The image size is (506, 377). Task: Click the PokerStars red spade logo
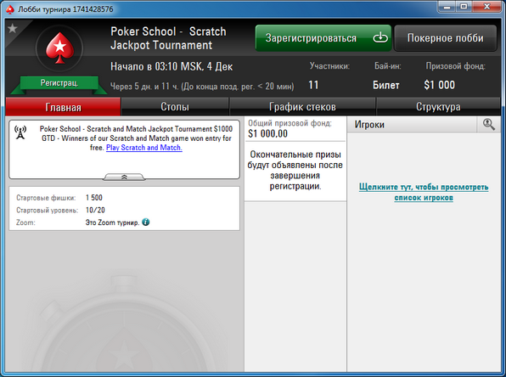59,48
